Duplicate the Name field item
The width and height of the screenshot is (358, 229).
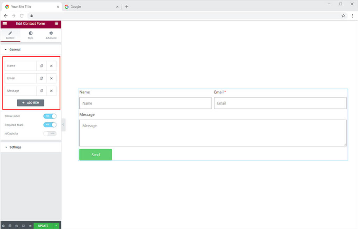pyautogui.click(x=41, y=66)
